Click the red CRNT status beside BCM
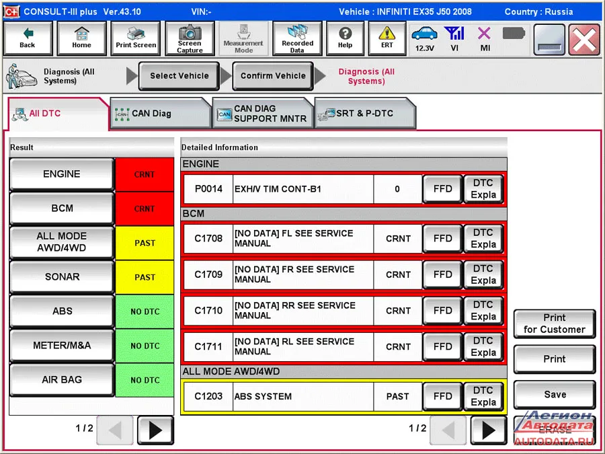Image resolution: width=605 pixels, height=454 pixels. pyautogui.click(x=145, y=209)
